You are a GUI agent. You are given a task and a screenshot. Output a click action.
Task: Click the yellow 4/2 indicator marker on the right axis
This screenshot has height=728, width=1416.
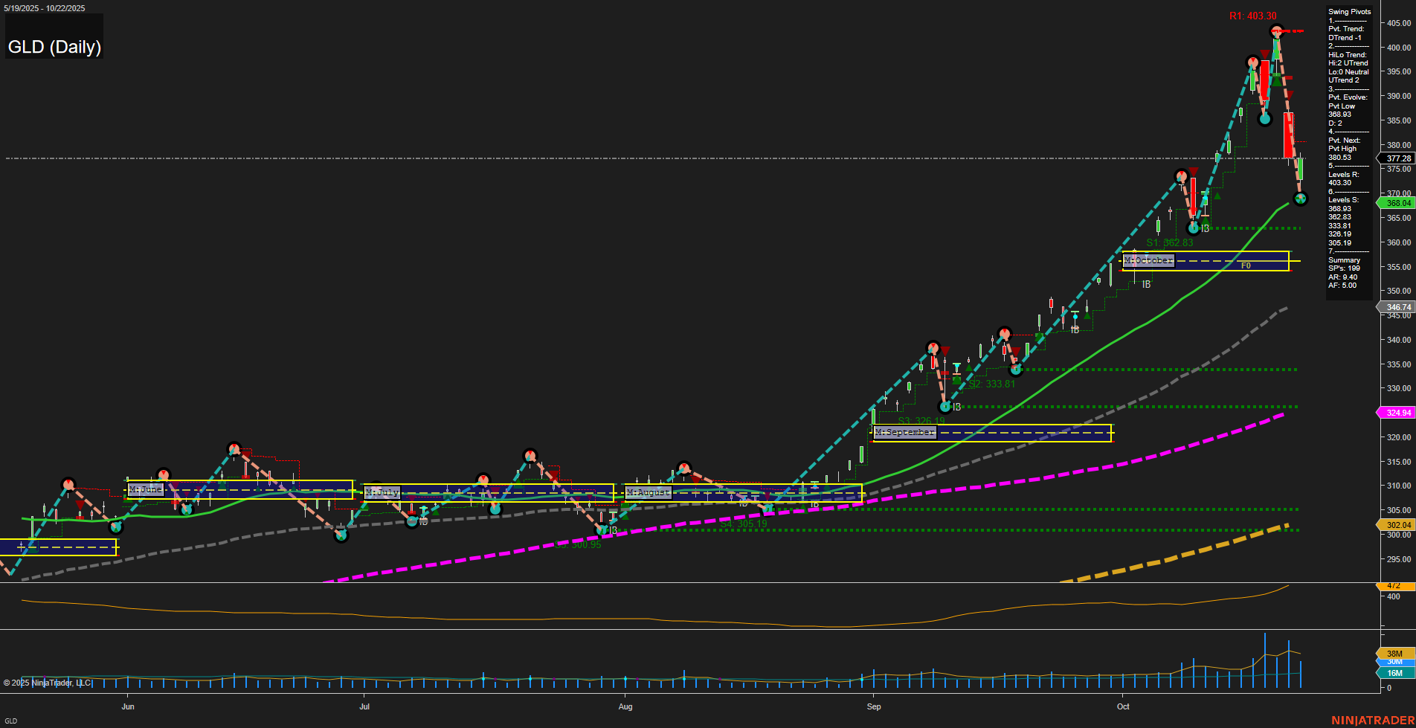click(x=1394, y=586)
